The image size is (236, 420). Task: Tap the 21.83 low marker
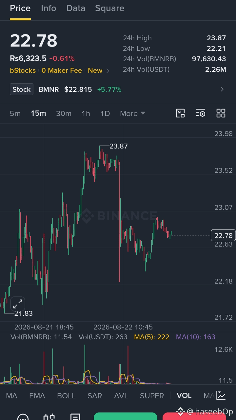tap(24, 313)
